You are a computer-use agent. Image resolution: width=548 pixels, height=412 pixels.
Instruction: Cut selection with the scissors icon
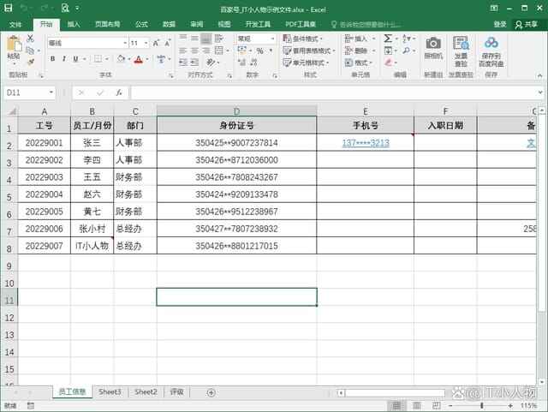click(x=31, y=39)
